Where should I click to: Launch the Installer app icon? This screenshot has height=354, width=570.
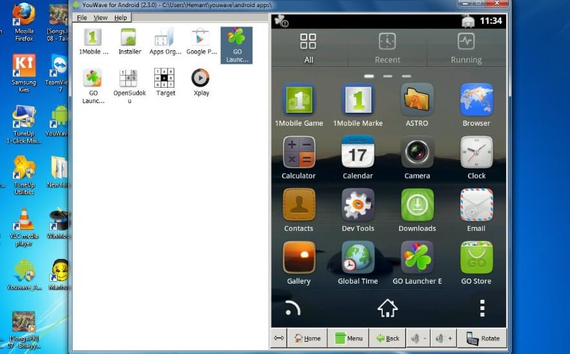[x=129, y=41]
